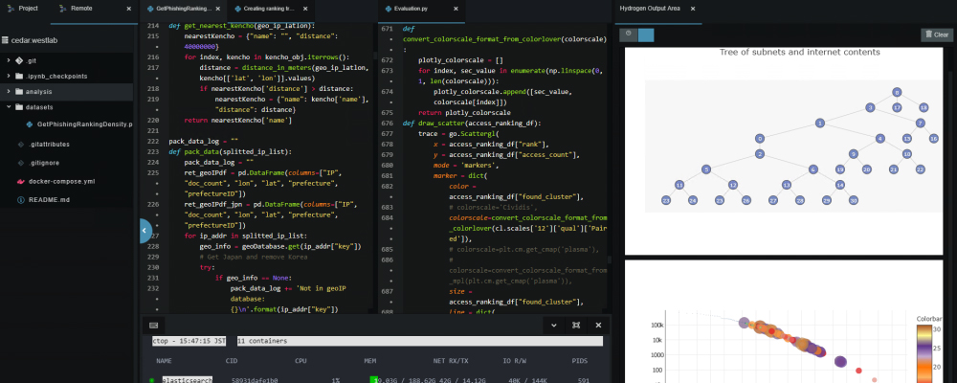
Task: Open the .gitignore file
Action: click(x=44, y=163)
